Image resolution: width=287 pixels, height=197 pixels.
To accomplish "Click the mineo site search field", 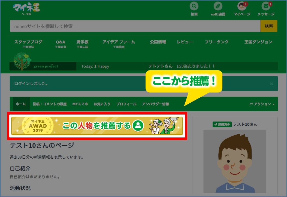I will (x=135, y=26).
